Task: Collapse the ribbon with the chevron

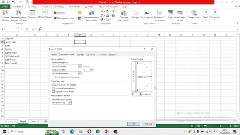Action: [x=237, y=24]
